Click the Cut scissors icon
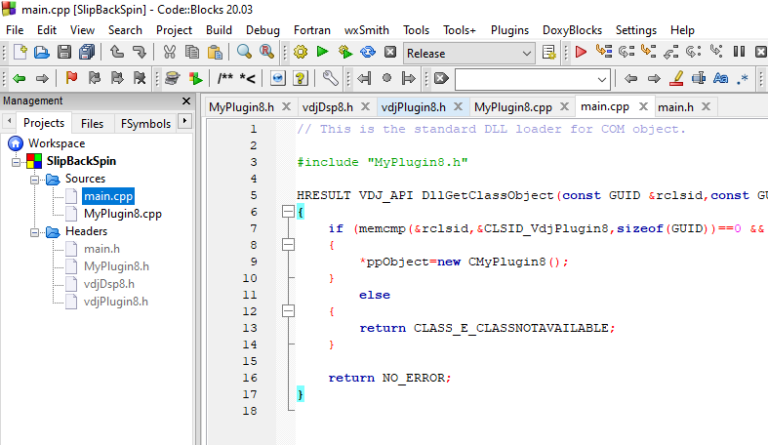 [x=169, y=52]
